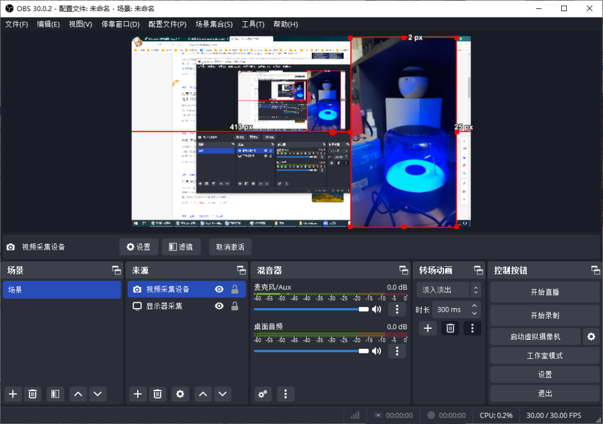Image resolution: width=603 pixels, height=424 pixels.
Task: Open virtual camera settings gear
Action: click(x=592, y=336)
